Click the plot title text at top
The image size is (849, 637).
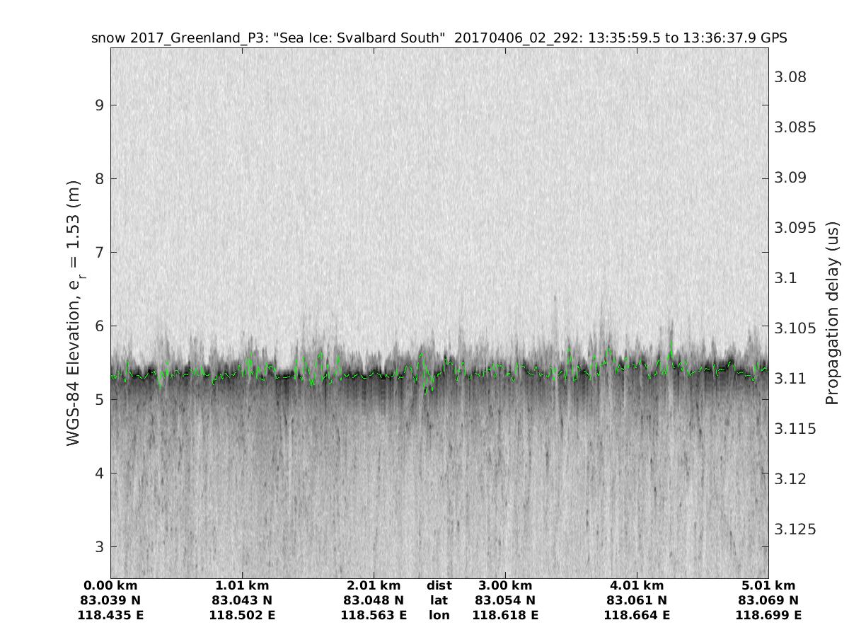pyautogui.click(x=439, y=38)
